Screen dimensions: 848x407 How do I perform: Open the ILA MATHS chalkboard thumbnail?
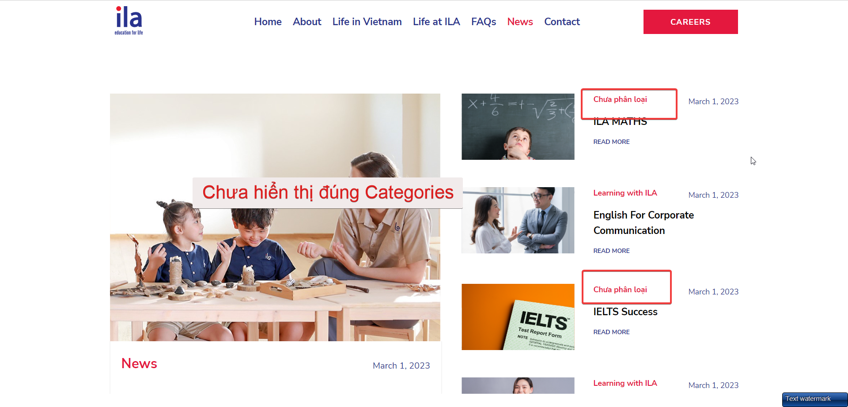pos(518,127)
